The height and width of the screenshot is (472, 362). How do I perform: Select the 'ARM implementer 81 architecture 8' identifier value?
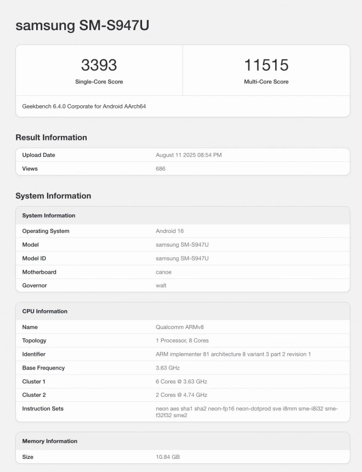(233, 354)
